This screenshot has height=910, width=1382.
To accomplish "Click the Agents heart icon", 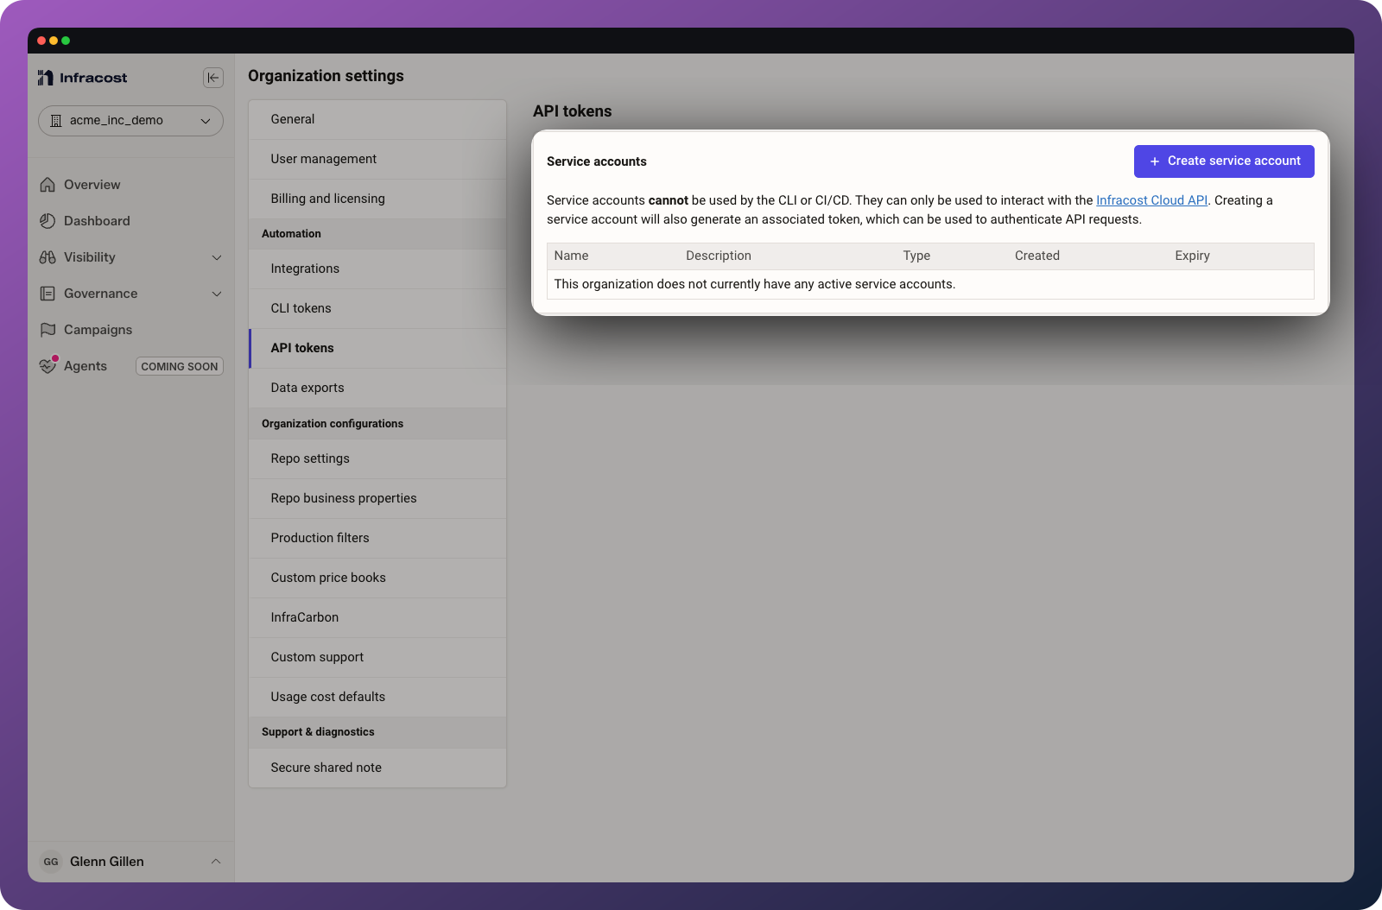I will [x=48, y=366].
